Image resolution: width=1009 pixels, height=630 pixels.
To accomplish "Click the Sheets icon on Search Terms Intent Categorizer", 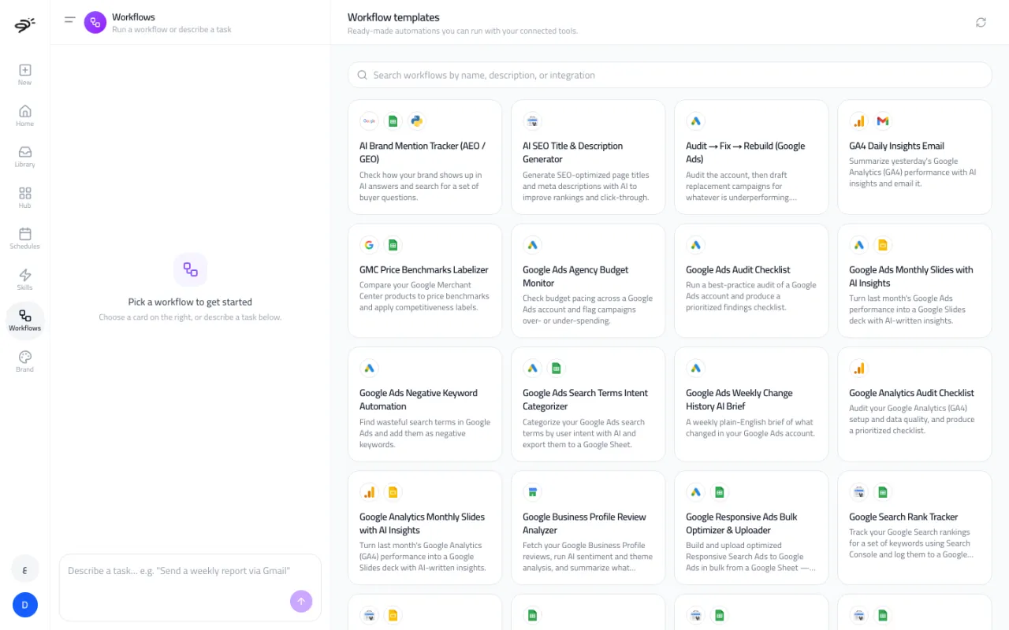I will 557,368.
